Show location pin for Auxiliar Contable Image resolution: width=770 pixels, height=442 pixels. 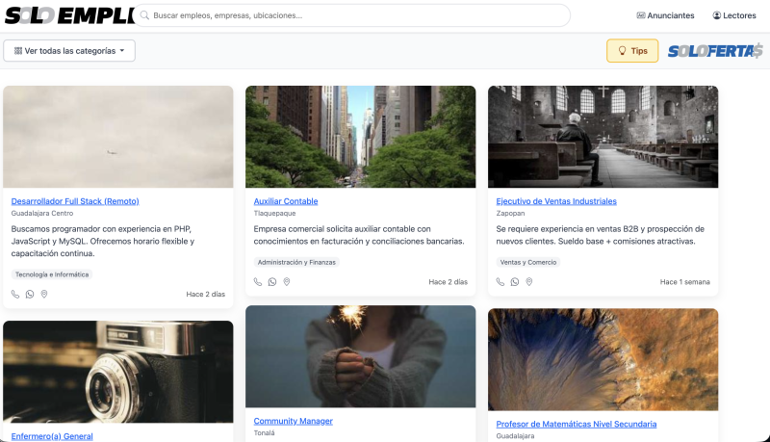click(x=287, y=282)
